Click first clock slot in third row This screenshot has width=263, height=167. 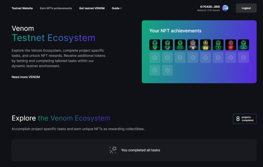[x=155, y=70]
